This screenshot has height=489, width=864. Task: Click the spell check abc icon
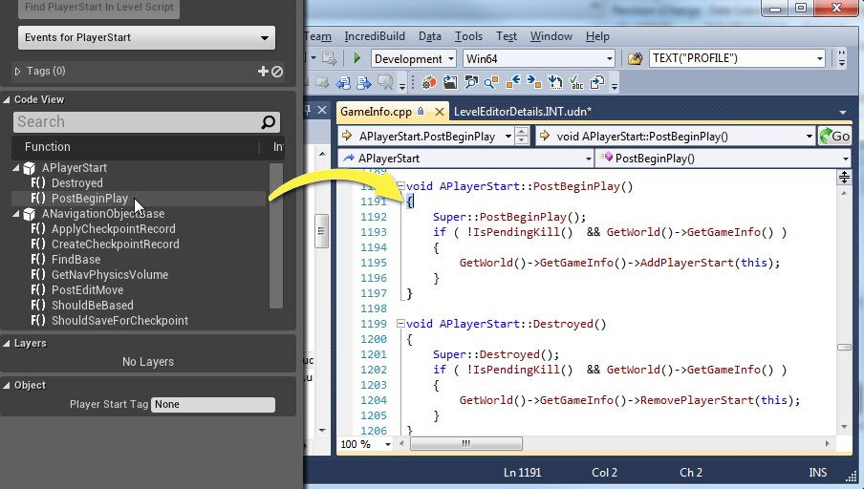(x=575, y=82)
